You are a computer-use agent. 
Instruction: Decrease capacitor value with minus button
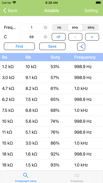[75, 37]
